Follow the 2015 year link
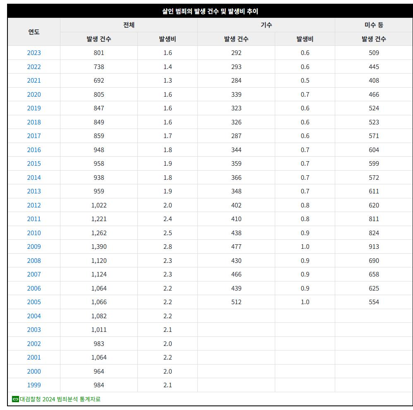Screen dimensions: 413x410 pos(34,164)
